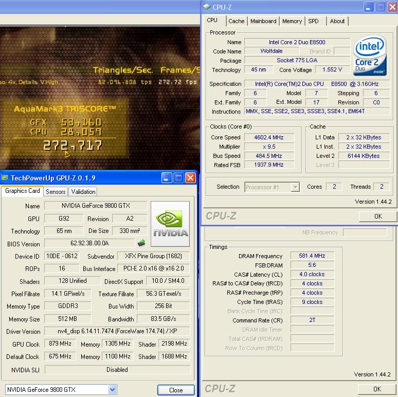Click the Code Name value Wolfdale
Screen dimensions: 398x397
click(272, 51)
